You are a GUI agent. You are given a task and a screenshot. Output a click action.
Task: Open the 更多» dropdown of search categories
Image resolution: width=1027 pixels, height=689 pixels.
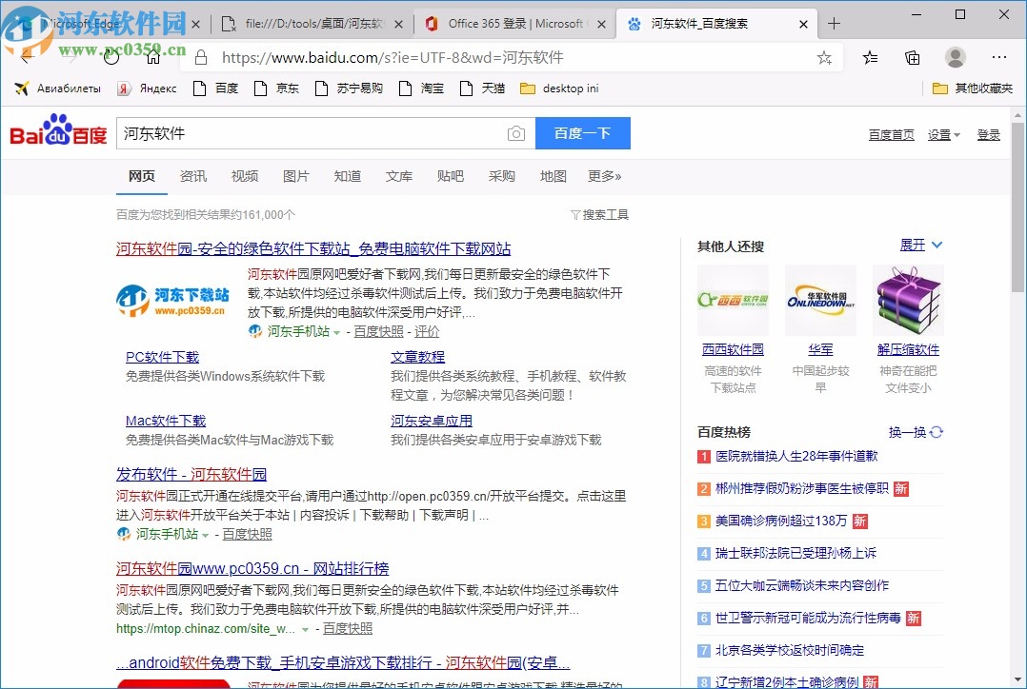(603, 176)
